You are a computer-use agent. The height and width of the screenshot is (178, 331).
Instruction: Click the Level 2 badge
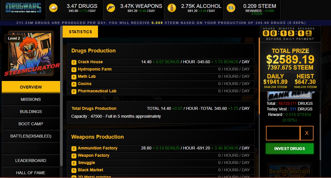tap(14, 38)
